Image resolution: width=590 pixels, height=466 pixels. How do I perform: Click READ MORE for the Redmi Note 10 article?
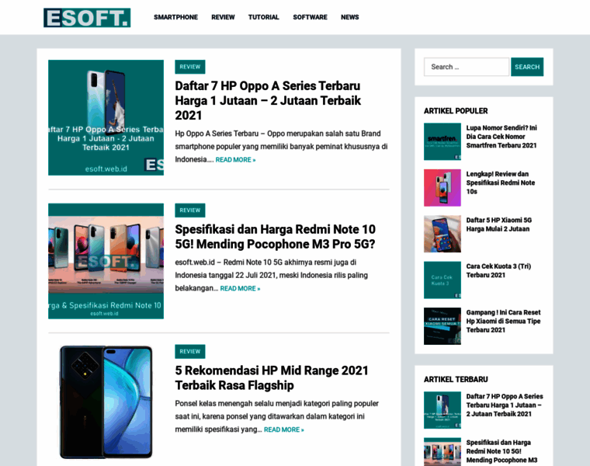(240, 288)
